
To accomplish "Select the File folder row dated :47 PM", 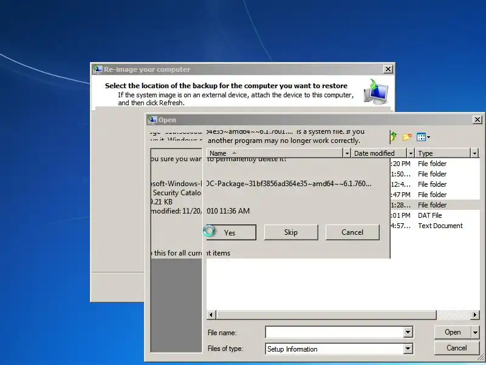I will pyautogui.click(x=435, y=195).
